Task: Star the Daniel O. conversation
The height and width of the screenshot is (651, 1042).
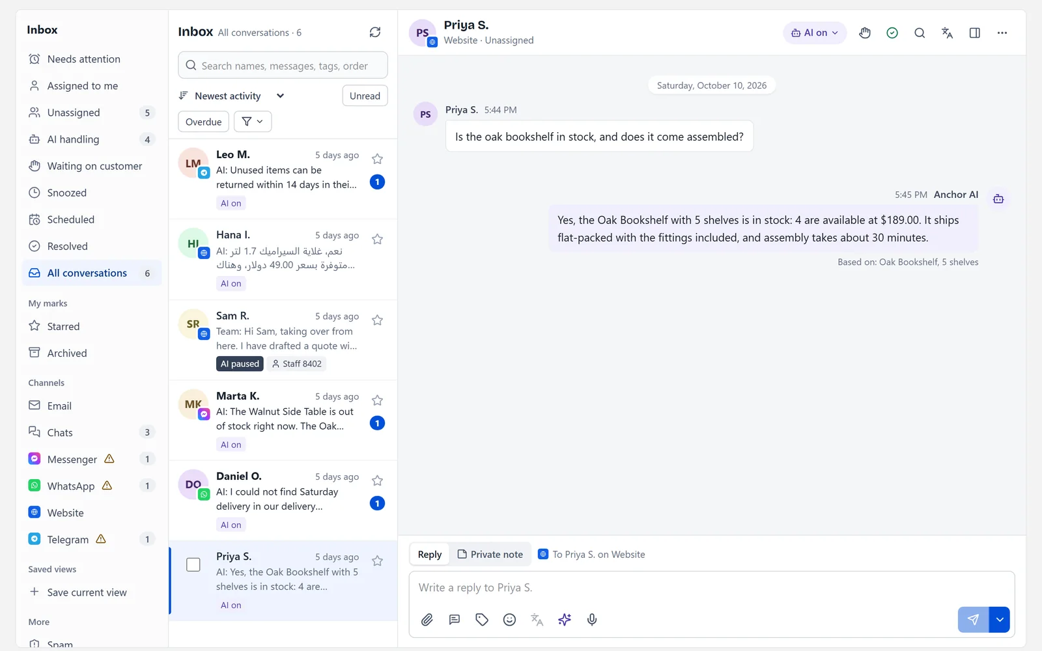Action: pos(377,480)
